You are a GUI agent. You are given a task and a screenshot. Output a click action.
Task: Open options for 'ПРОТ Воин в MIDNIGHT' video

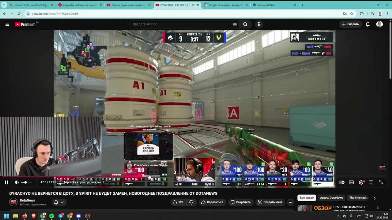[x=378, y=207]
